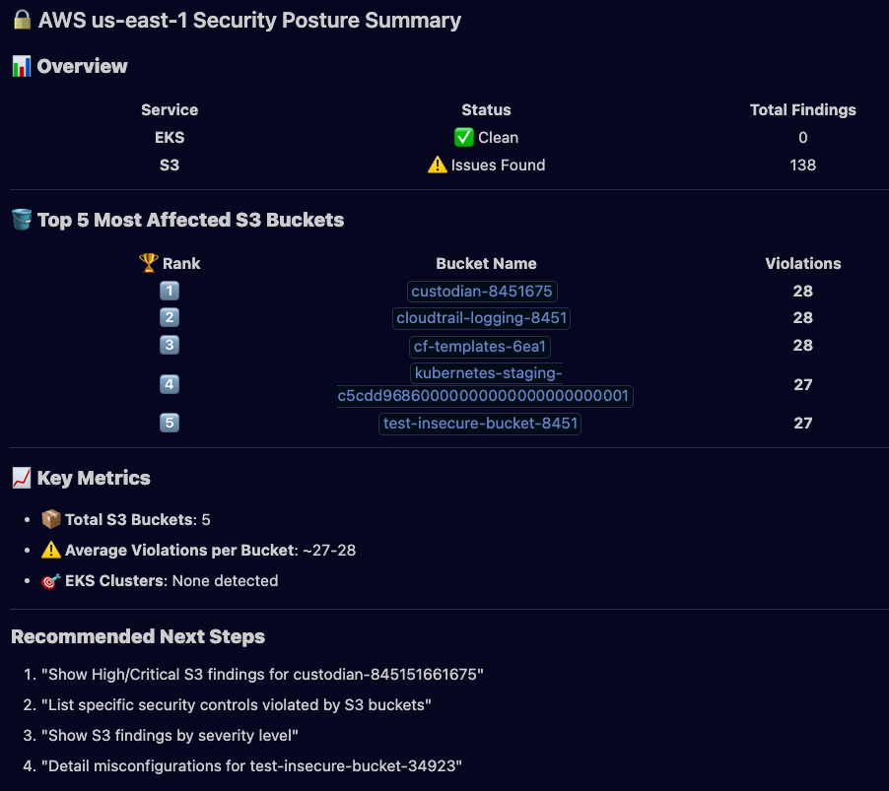The image size is (889, 791).
Task: Click the rank 1 number badge
Action: 169,292
